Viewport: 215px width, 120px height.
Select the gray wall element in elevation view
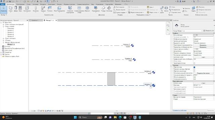pos(111,79)
